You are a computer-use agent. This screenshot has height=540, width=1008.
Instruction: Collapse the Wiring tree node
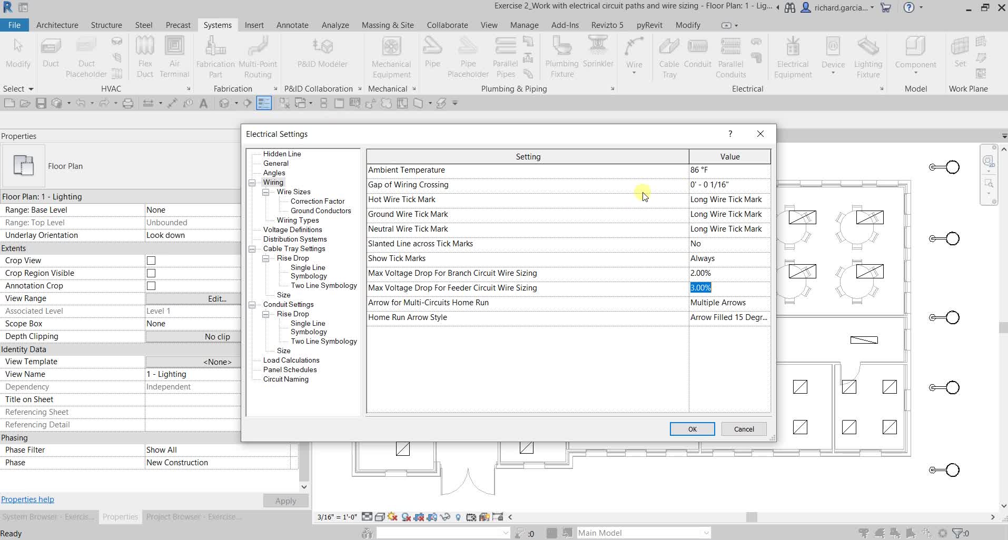tap(253, 183)
